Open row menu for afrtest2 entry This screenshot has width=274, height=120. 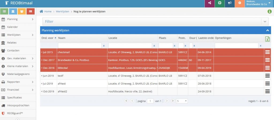[267, 91]
